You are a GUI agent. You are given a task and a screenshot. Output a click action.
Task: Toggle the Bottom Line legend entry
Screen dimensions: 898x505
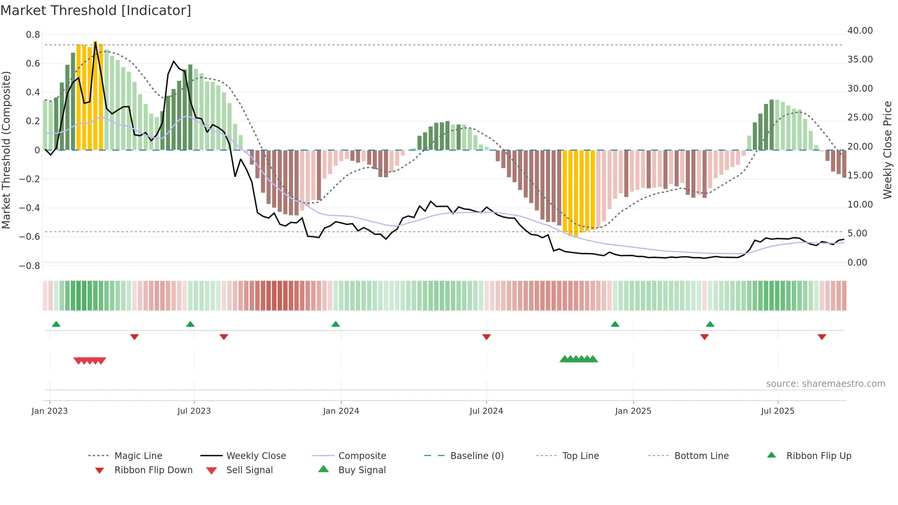[x=688, y=456]
